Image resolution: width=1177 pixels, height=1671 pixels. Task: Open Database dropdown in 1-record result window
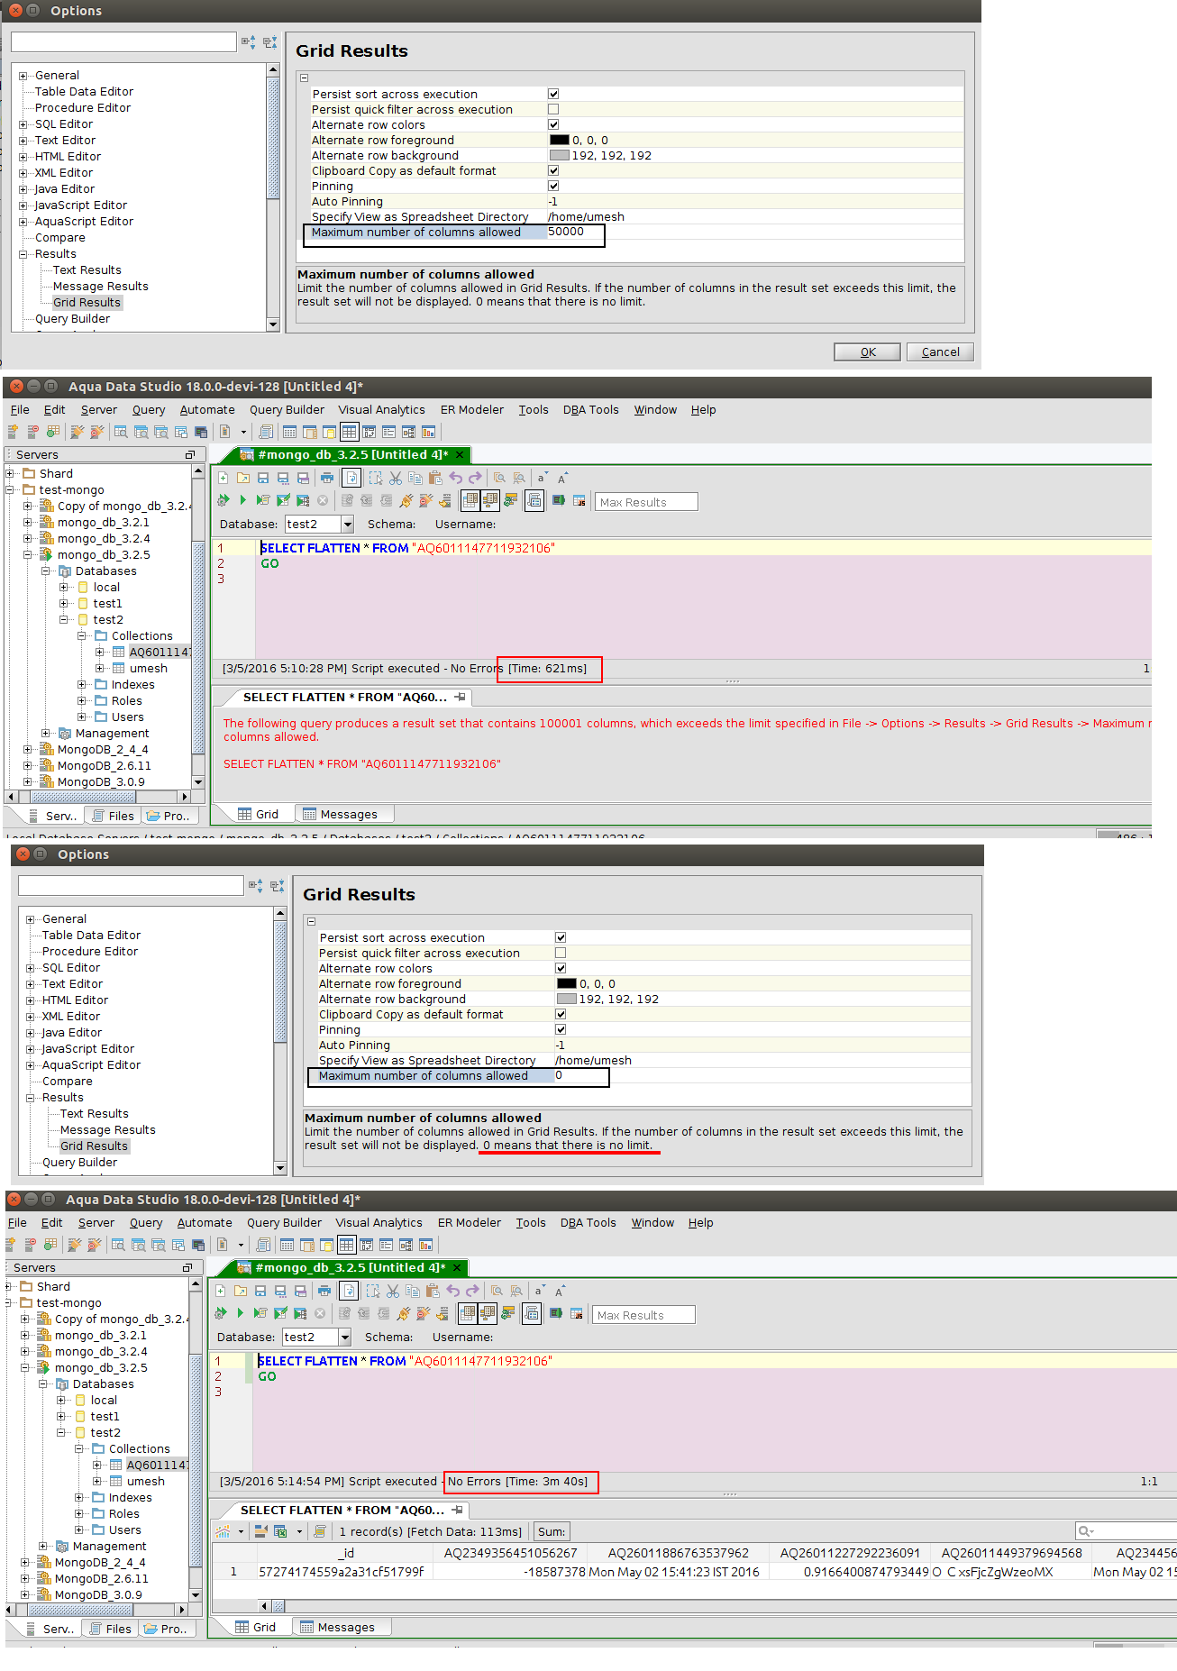pos(344,1337)
